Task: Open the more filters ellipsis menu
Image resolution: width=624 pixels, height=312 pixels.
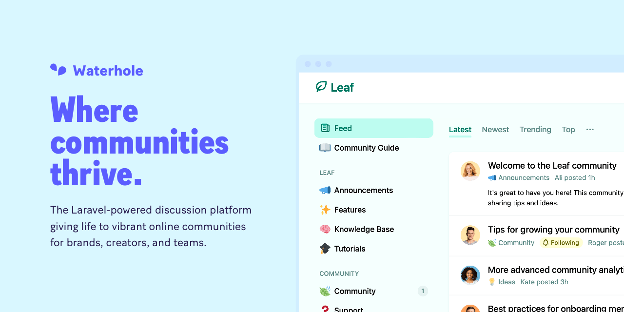Action: [590, 129]
